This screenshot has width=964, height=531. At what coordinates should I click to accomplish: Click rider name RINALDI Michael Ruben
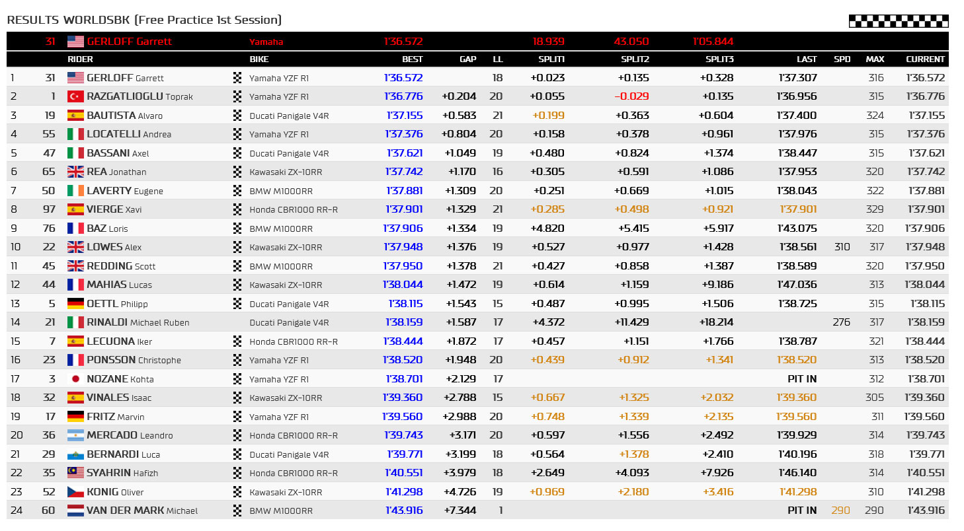138,323
